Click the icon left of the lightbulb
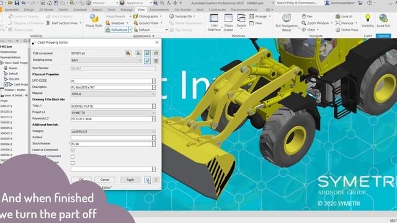The height and width of the screenshot is (223, 397). [x=148, y=180]
